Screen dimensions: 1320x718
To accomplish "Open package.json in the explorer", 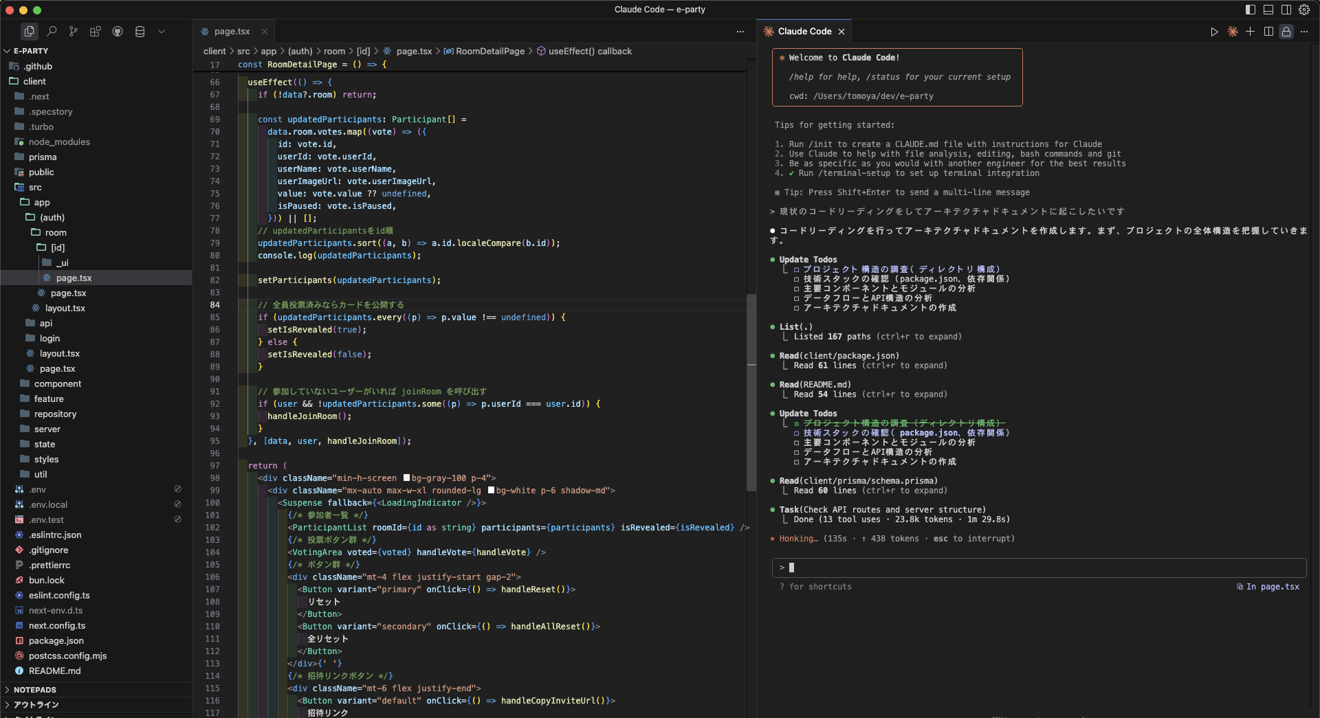I will [x=56, y=640].
